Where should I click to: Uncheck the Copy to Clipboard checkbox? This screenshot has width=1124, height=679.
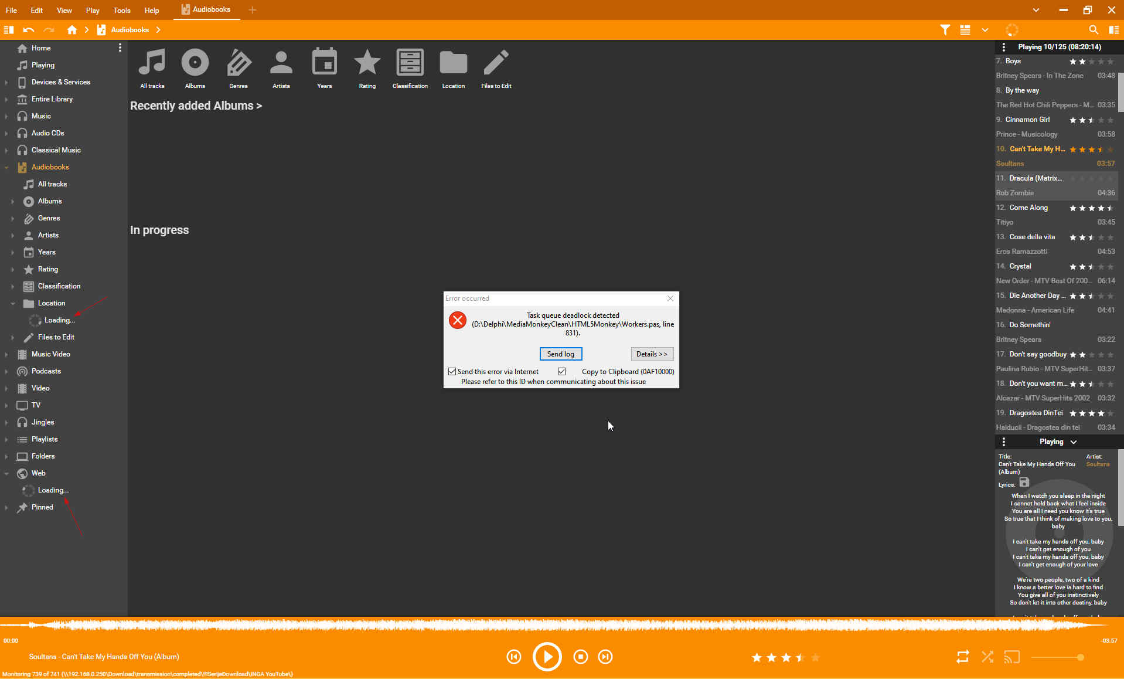(561, 372)
